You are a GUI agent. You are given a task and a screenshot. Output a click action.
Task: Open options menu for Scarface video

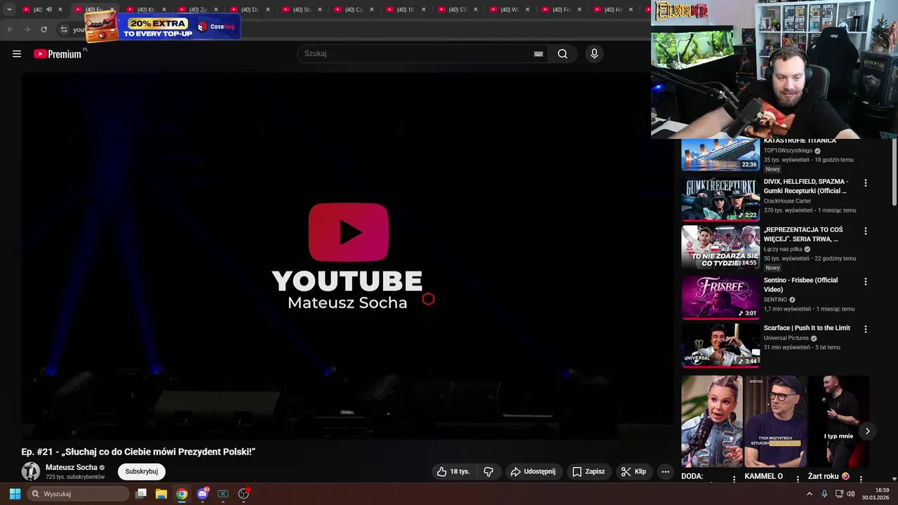[865, 329]
